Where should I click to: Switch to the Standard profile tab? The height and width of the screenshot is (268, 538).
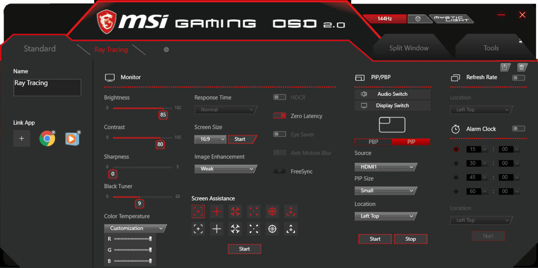click(x=39, y=49)
